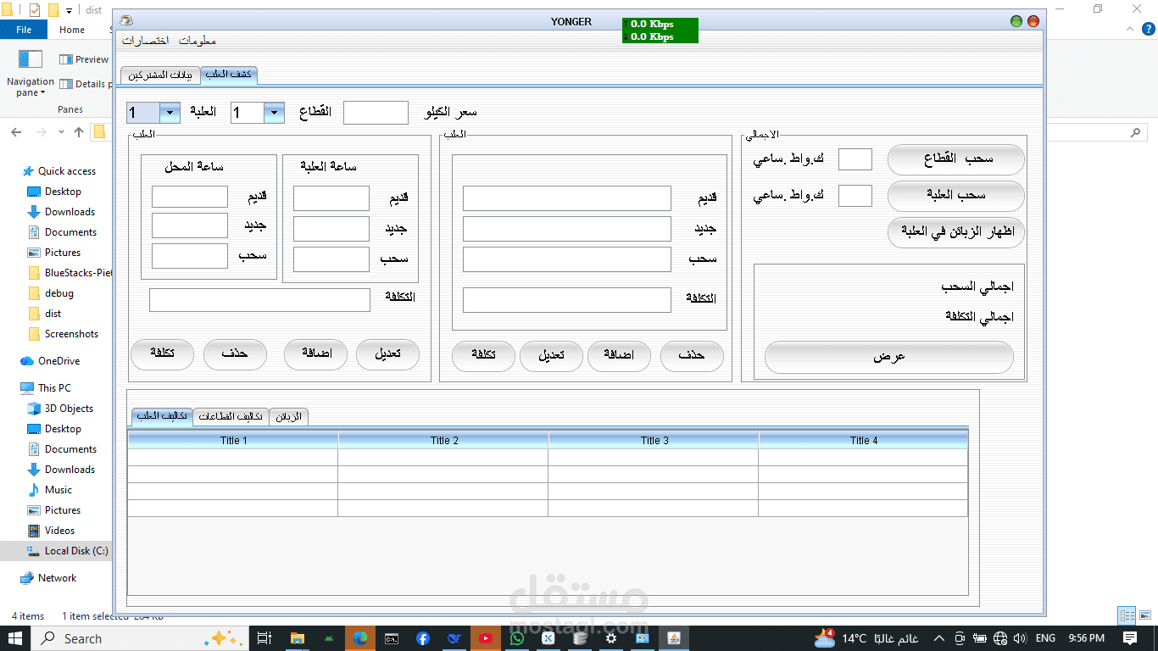
Task: Select Network in the File Explorer sidebar
Action: [58, 578]
